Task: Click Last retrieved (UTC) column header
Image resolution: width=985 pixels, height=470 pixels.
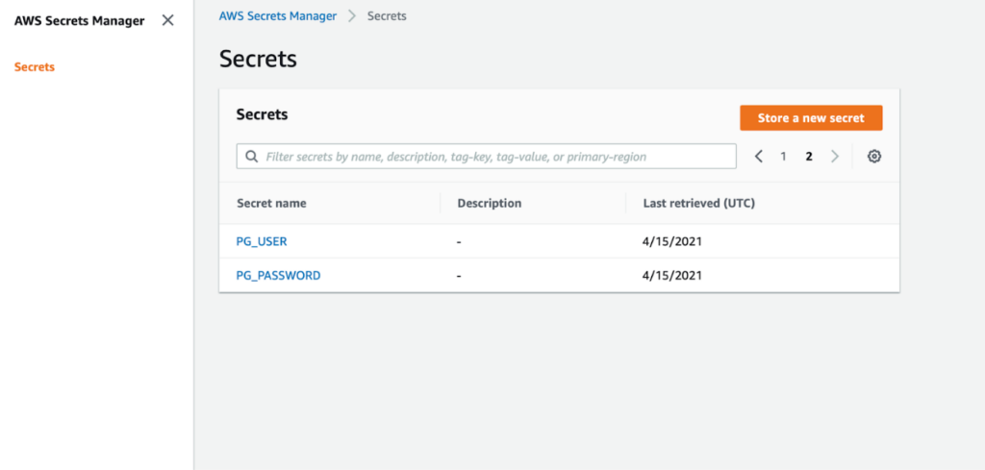Action: 698,204
